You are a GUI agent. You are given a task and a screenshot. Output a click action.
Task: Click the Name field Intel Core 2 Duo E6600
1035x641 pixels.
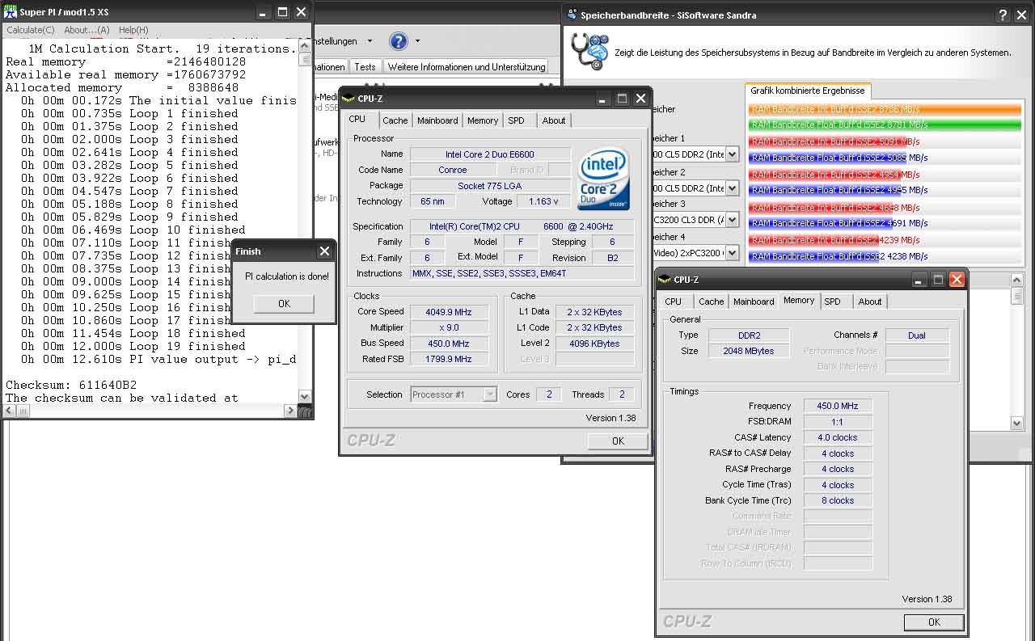[x=490, y=154]
